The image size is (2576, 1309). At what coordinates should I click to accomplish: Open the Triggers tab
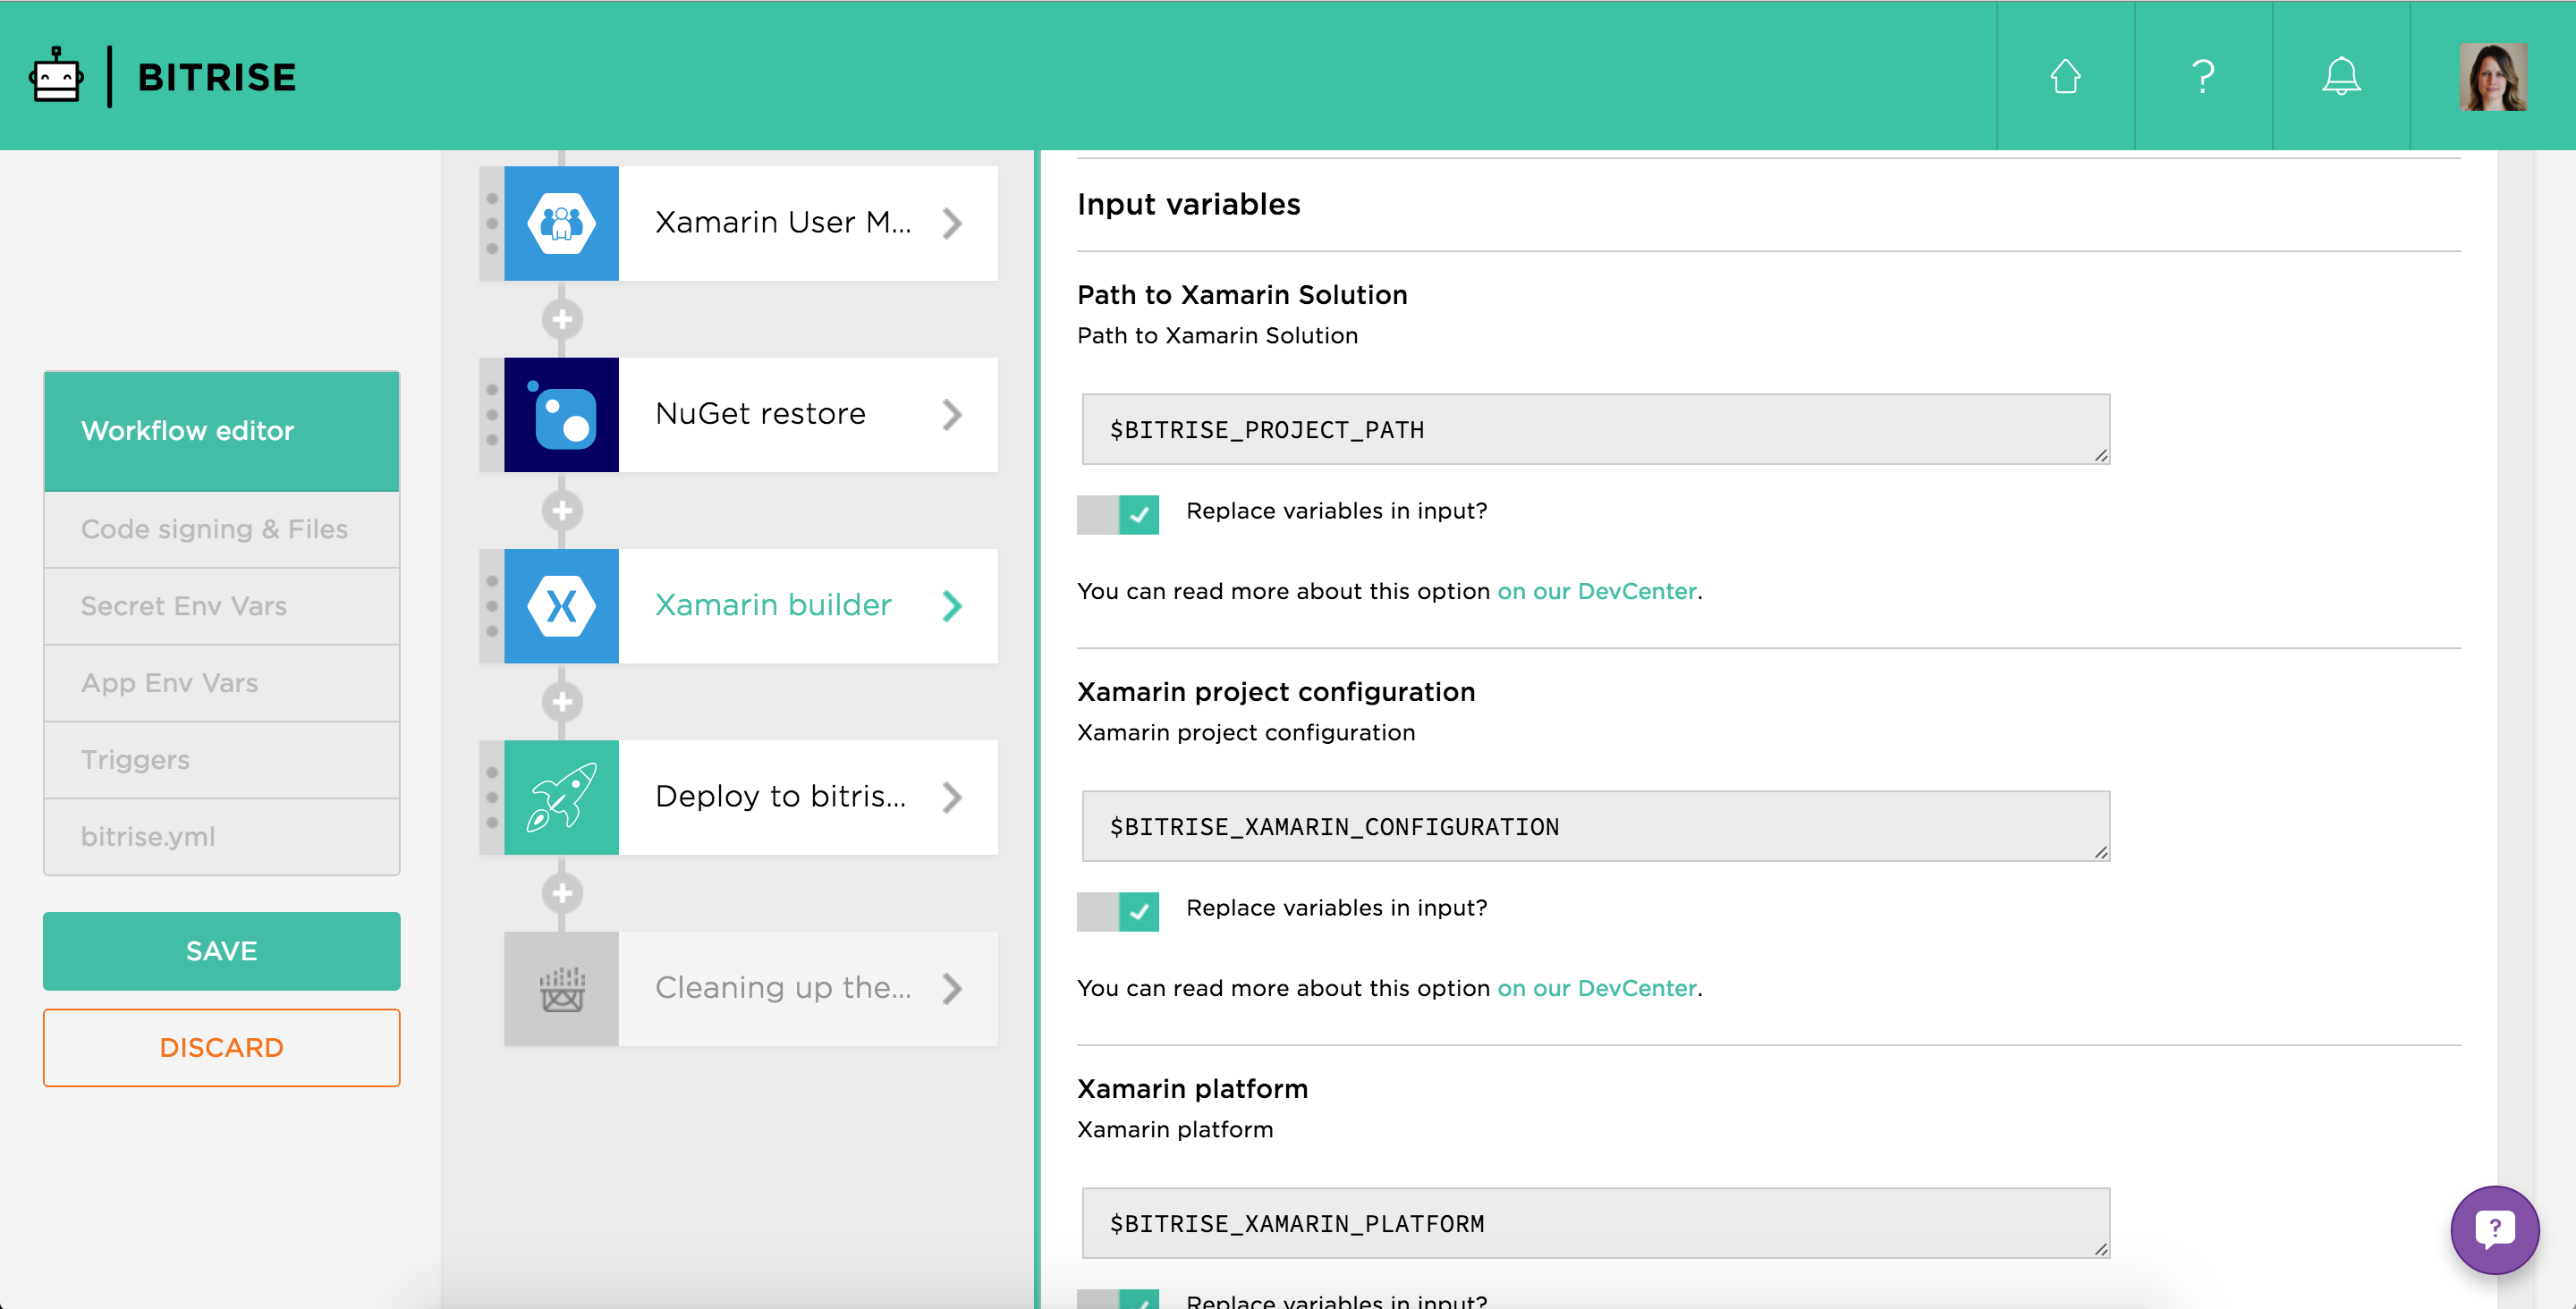(221, 760)
